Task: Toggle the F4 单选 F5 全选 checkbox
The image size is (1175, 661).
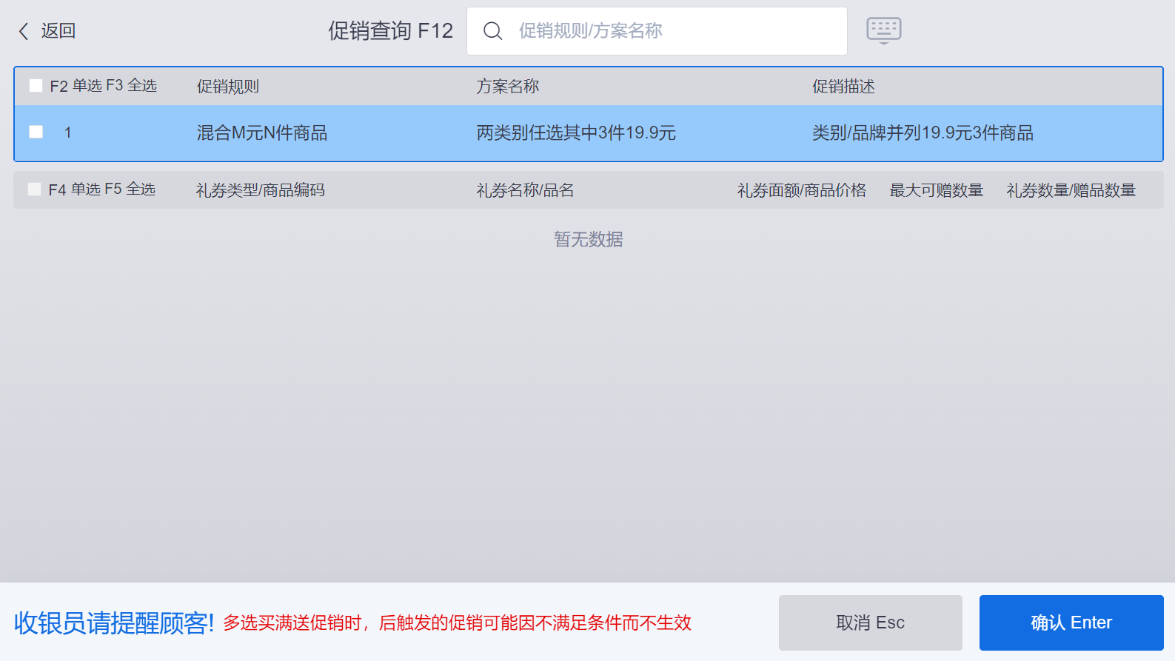Action: [x=34, y=189]
